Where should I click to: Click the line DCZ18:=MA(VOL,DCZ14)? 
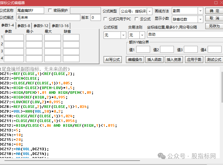point(24,154)
